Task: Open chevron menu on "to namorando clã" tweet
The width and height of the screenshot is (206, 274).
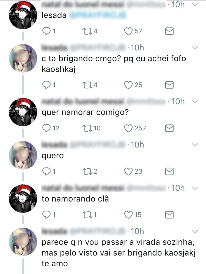Action: (195, 188)
